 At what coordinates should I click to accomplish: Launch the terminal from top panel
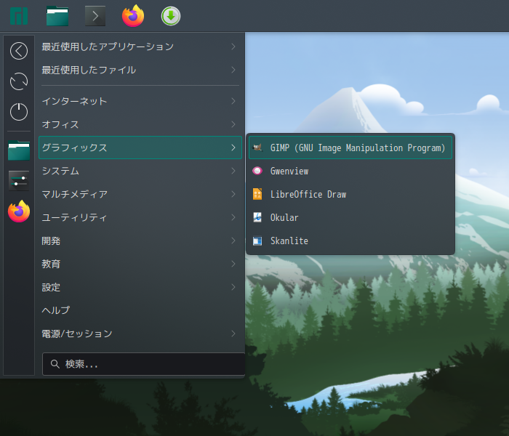click(95, 16)
